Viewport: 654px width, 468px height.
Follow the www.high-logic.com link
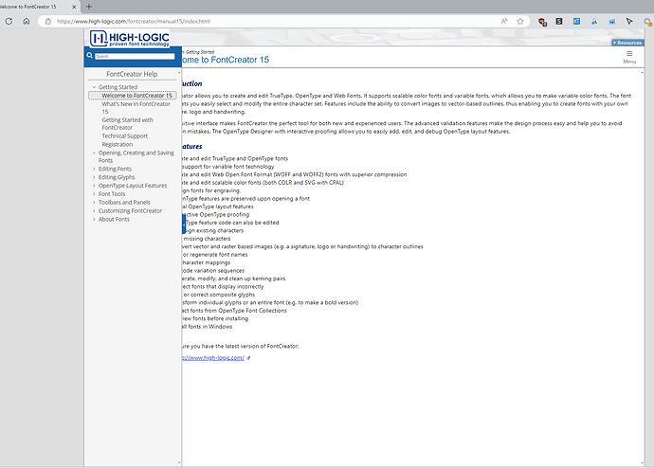click(213, 357)
